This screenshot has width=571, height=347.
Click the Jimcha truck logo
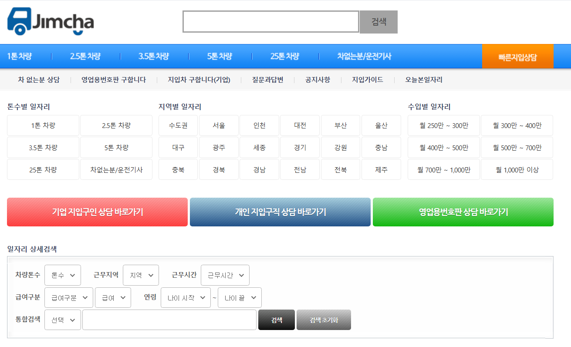pos(51,21)
